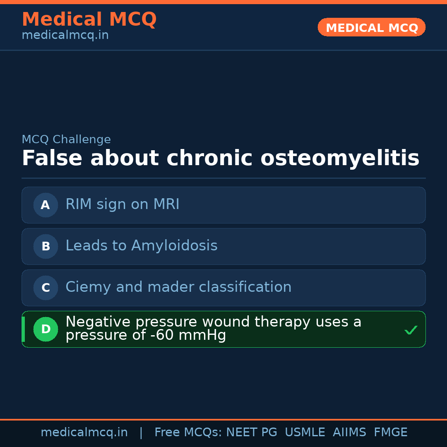
Task: Select the negative pressure wound therapy text
Action: coord(213,329)
